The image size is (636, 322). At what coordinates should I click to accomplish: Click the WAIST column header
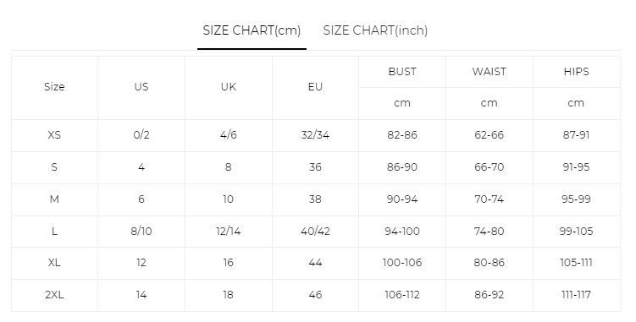(x=489, y=72)
